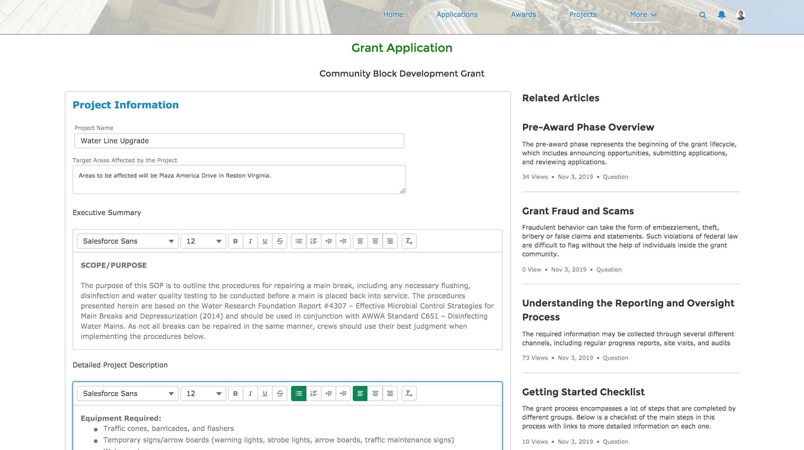
Task: Click the profile avatar photo
Action: coord(740,14)
